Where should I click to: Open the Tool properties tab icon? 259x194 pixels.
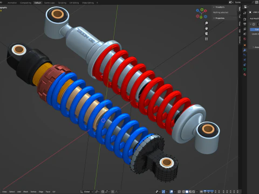(x=245, y=13)
